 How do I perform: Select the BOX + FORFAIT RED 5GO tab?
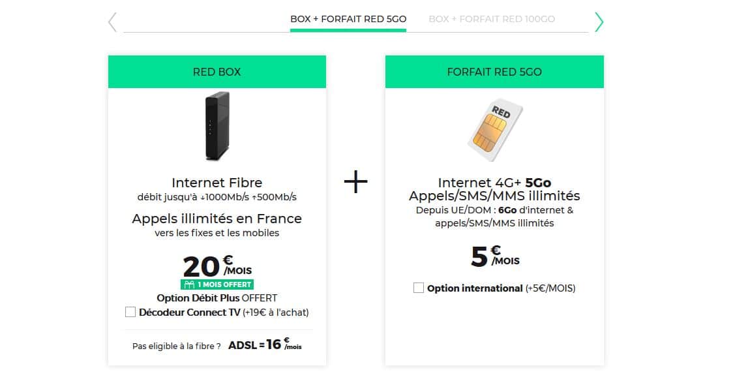tap(348, 19)
